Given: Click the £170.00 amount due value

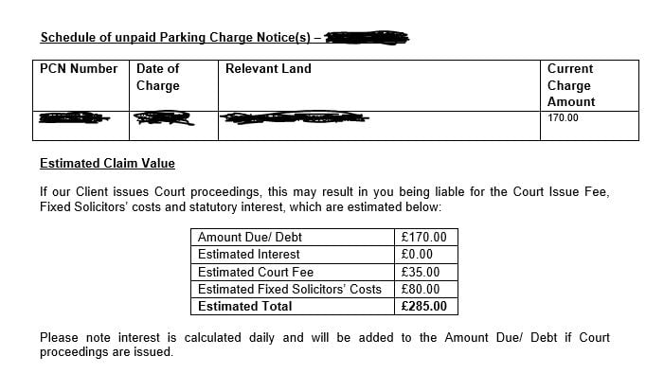Looking at the screenshot, I should pyautogui.click(x=424, y=237).
